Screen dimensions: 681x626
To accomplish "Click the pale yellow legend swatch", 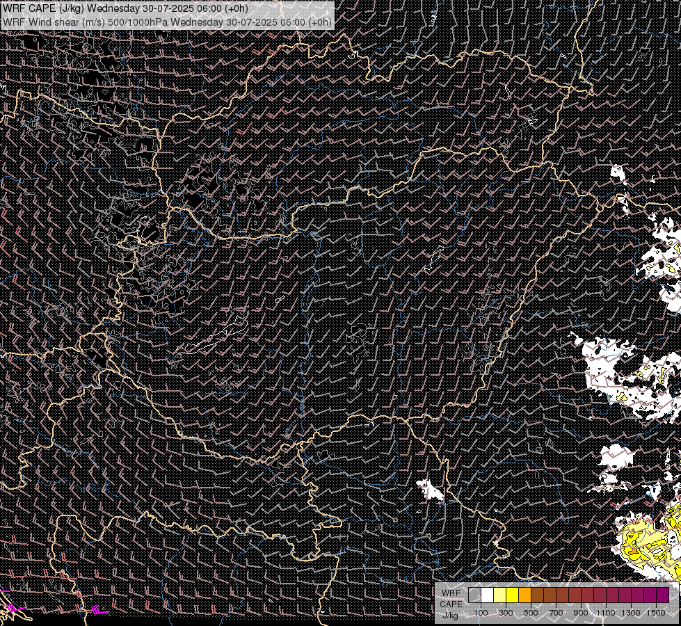I will tap(500, 595).
